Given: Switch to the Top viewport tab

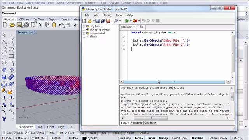Looking at the screenshot, I should 40,127.
